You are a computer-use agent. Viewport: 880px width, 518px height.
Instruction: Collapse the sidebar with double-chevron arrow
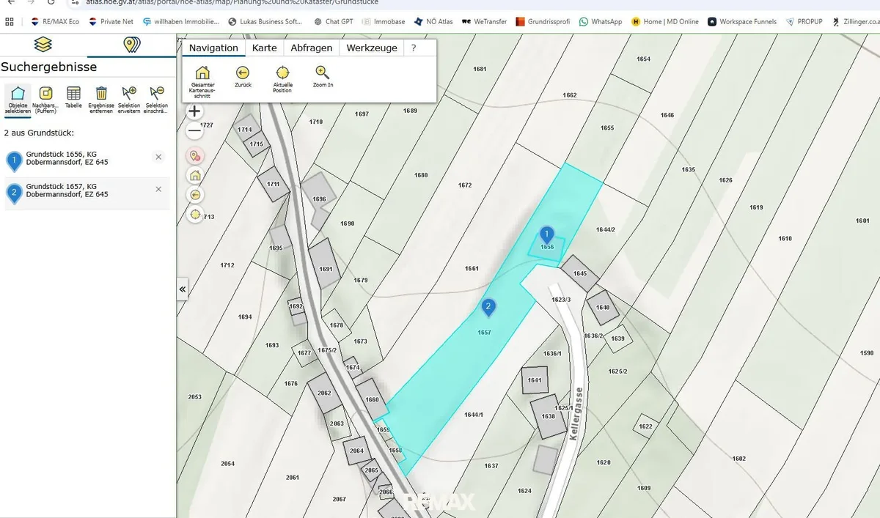(x=183, y=289)
